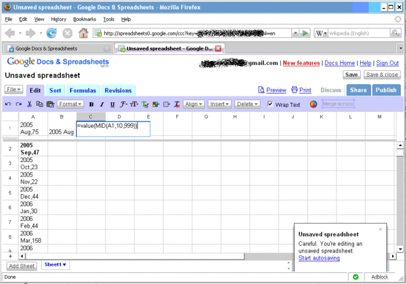Select cell B1 with 2005 Aug
This screenshot has height=284, width=406.
tap(62, 129)
